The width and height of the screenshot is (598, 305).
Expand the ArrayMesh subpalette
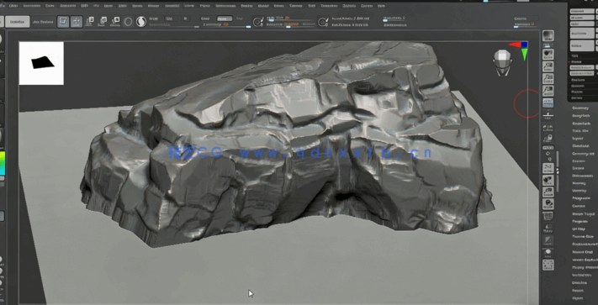(580, 116)
